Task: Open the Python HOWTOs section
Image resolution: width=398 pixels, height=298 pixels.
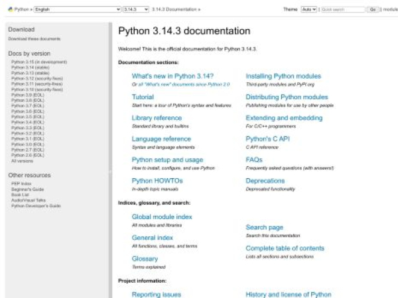Action: tap(157, 181)
